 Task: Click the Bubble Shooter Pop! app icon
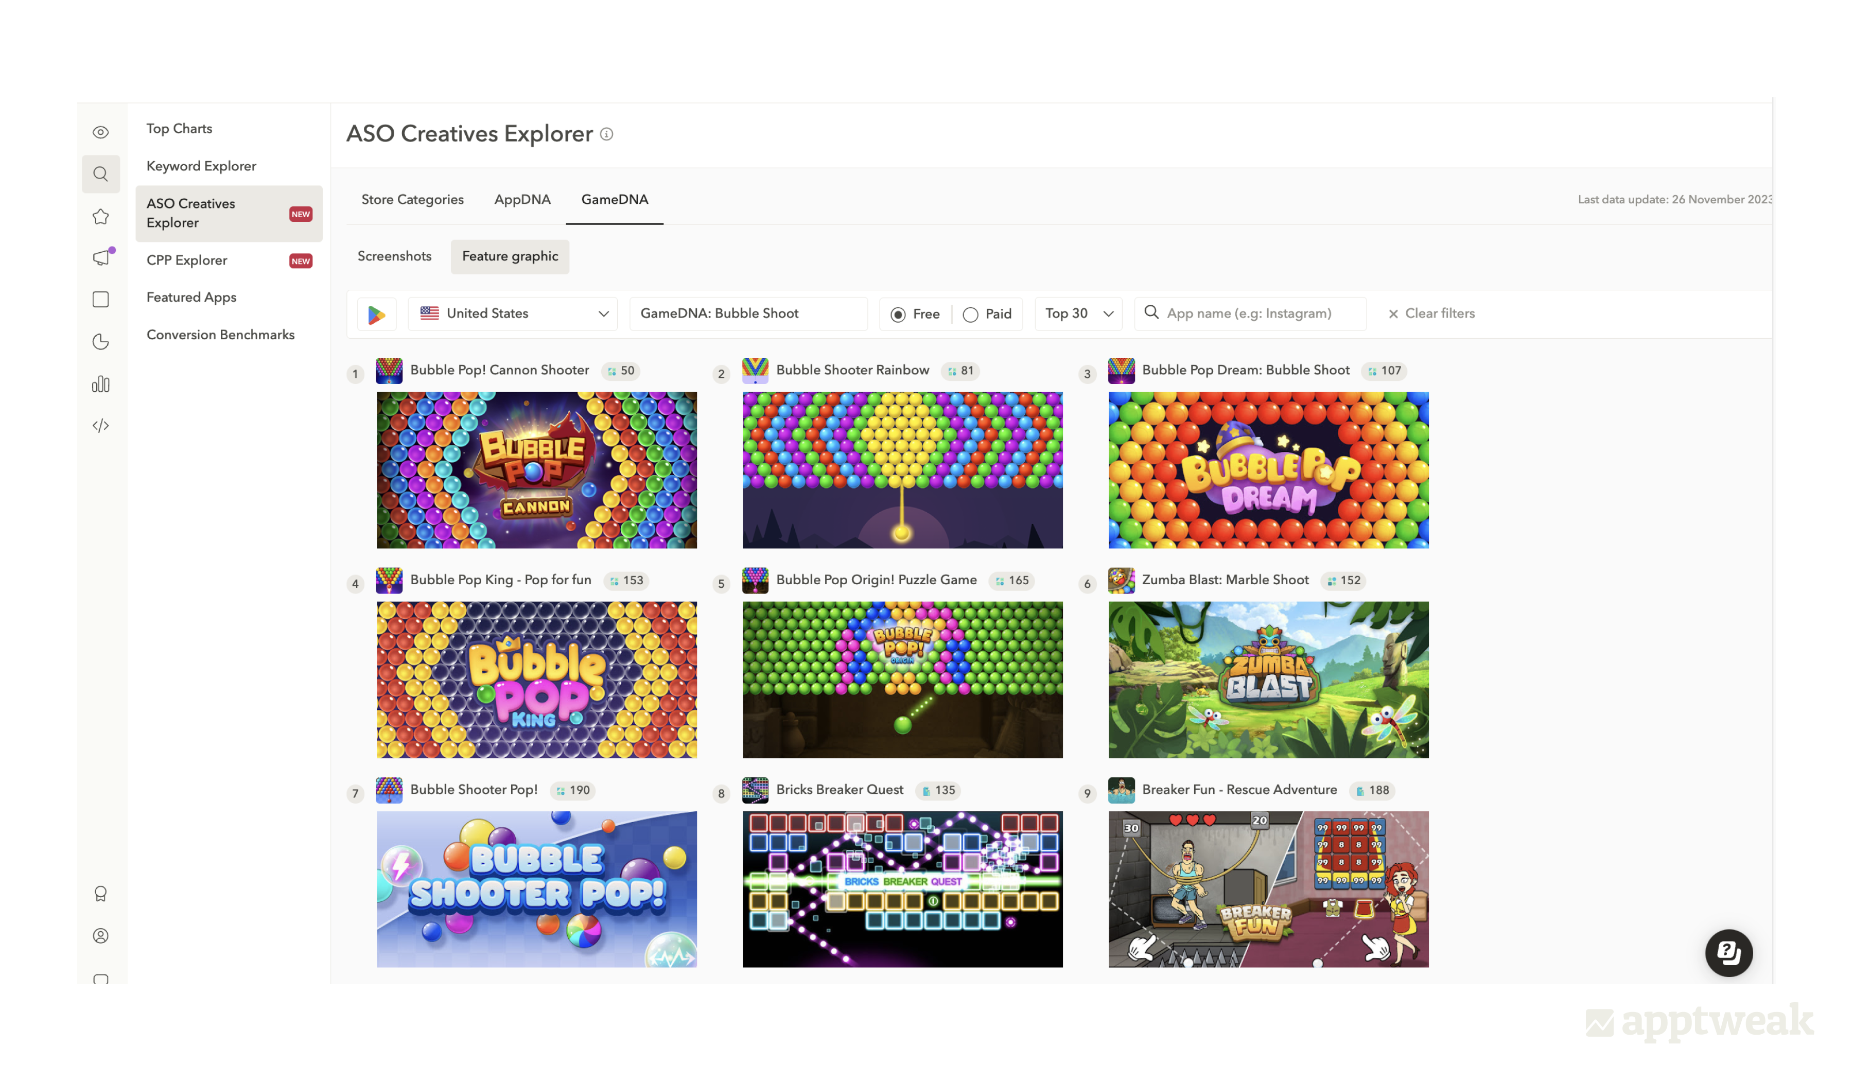tap(389, 790)
